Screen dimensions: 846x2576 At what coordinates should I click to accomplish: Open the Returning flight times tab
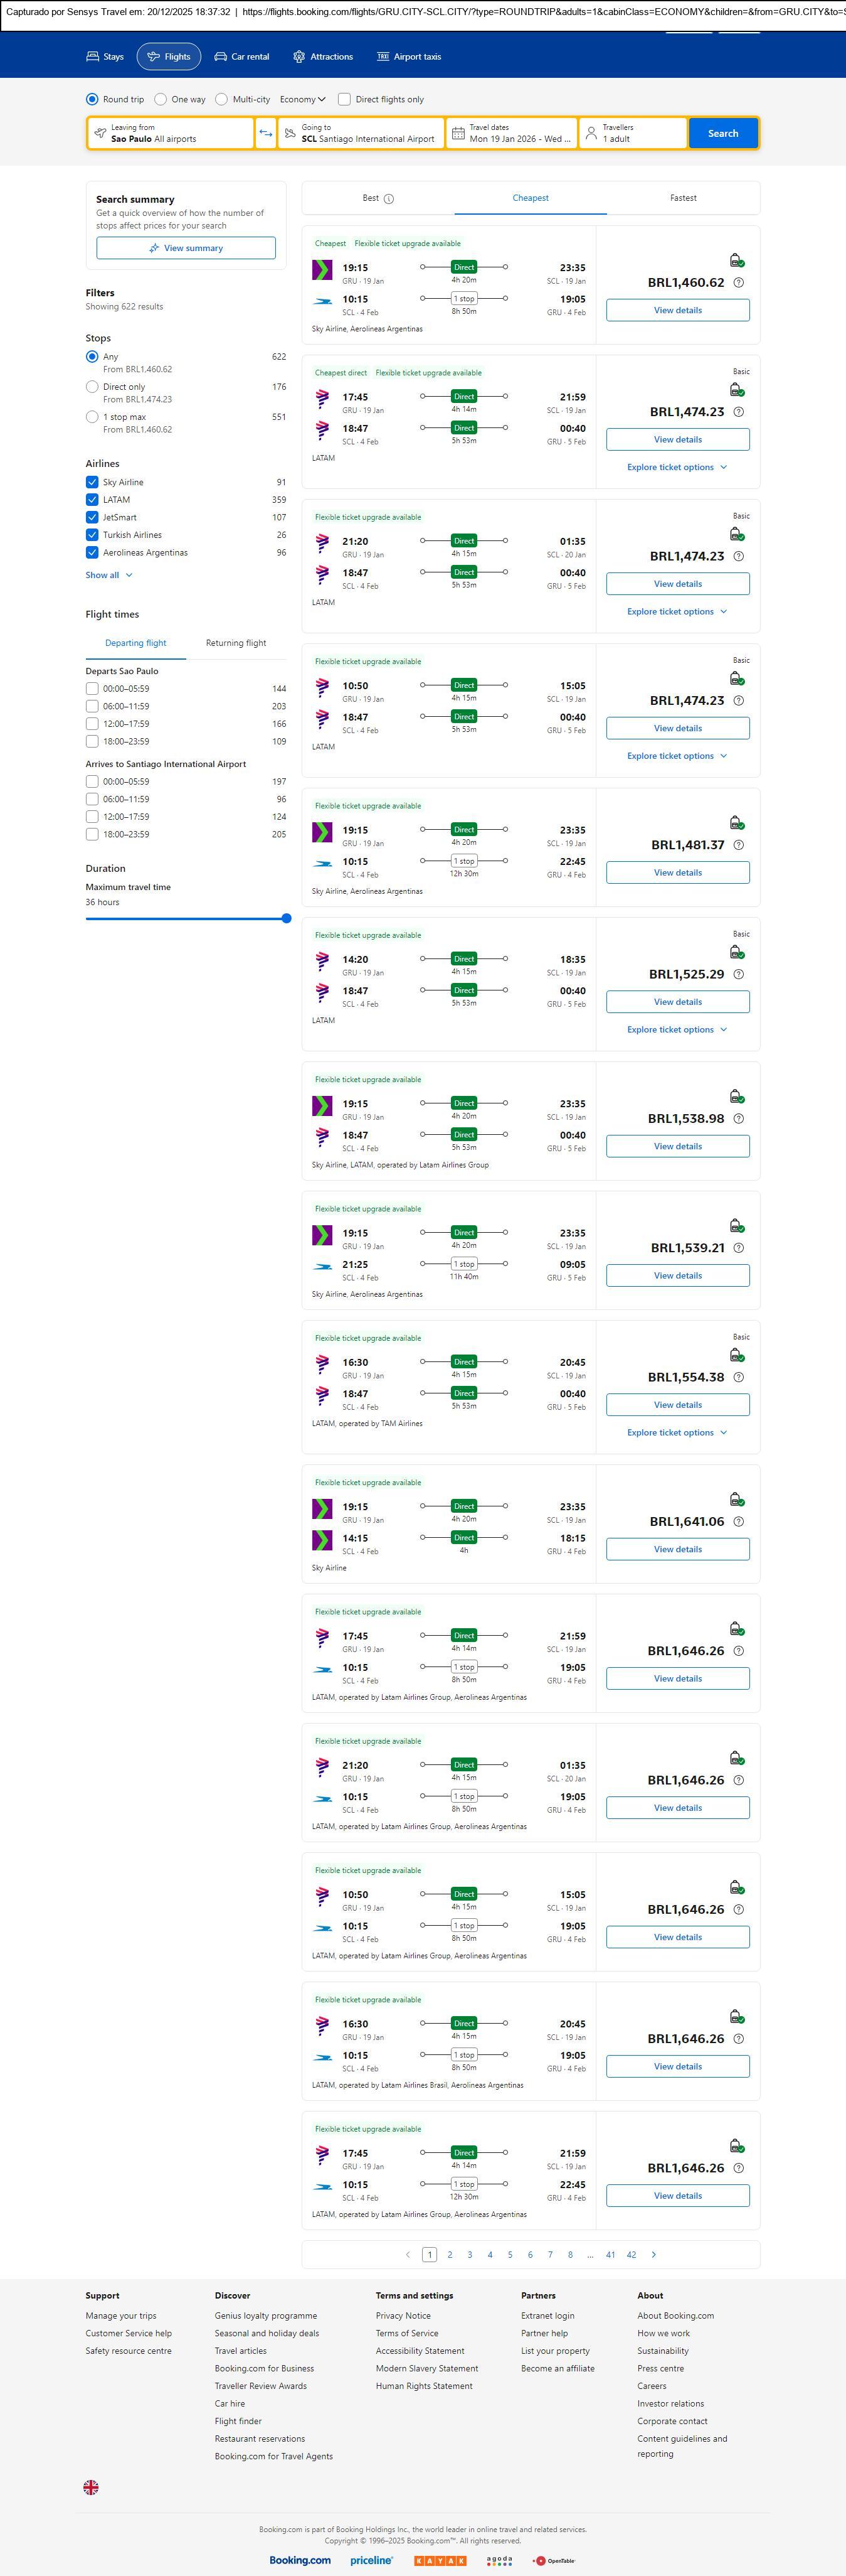click(x=236, y=643)
